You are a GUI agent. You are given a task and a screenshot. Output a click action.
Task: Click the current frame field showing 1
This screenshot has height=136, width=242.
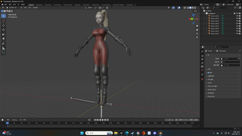click(169, 120)
